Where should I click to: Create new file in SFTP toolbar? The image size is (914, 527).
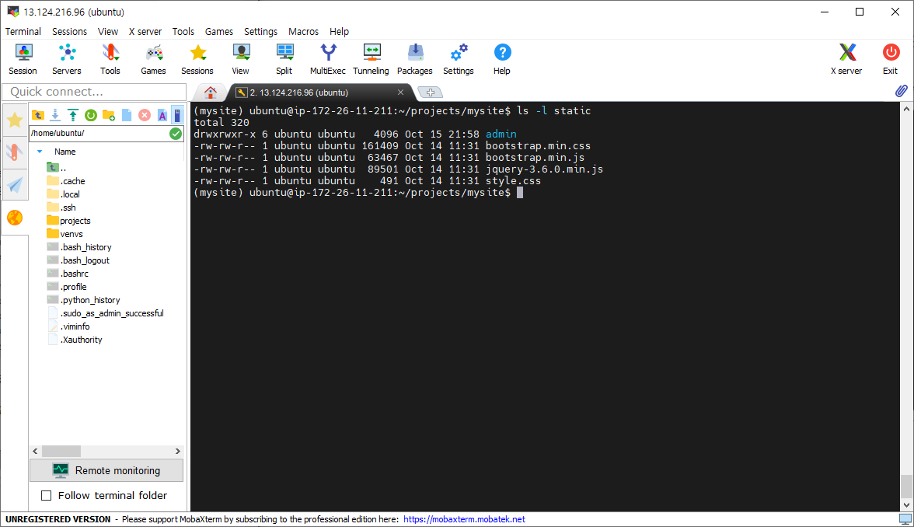127,115
